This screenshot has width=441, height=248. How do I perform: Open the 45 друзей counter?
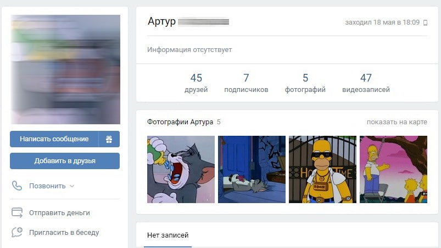196,83
